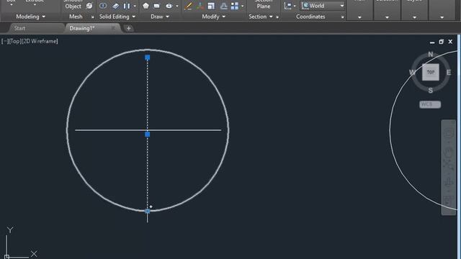Click the top grip of the vertical line

(148, 58)
